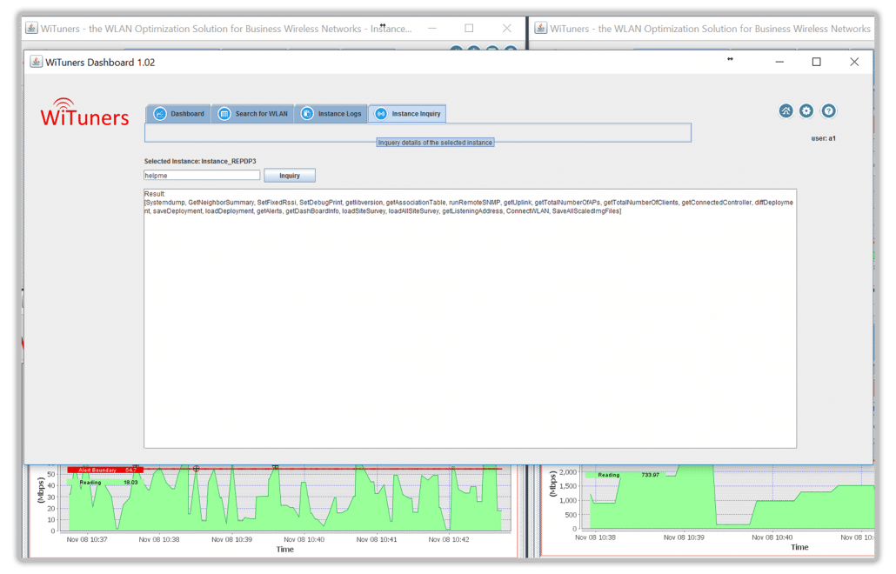896x574 pixels.
Task: Click the Inquiry button
Action: (x=290, y=176)
